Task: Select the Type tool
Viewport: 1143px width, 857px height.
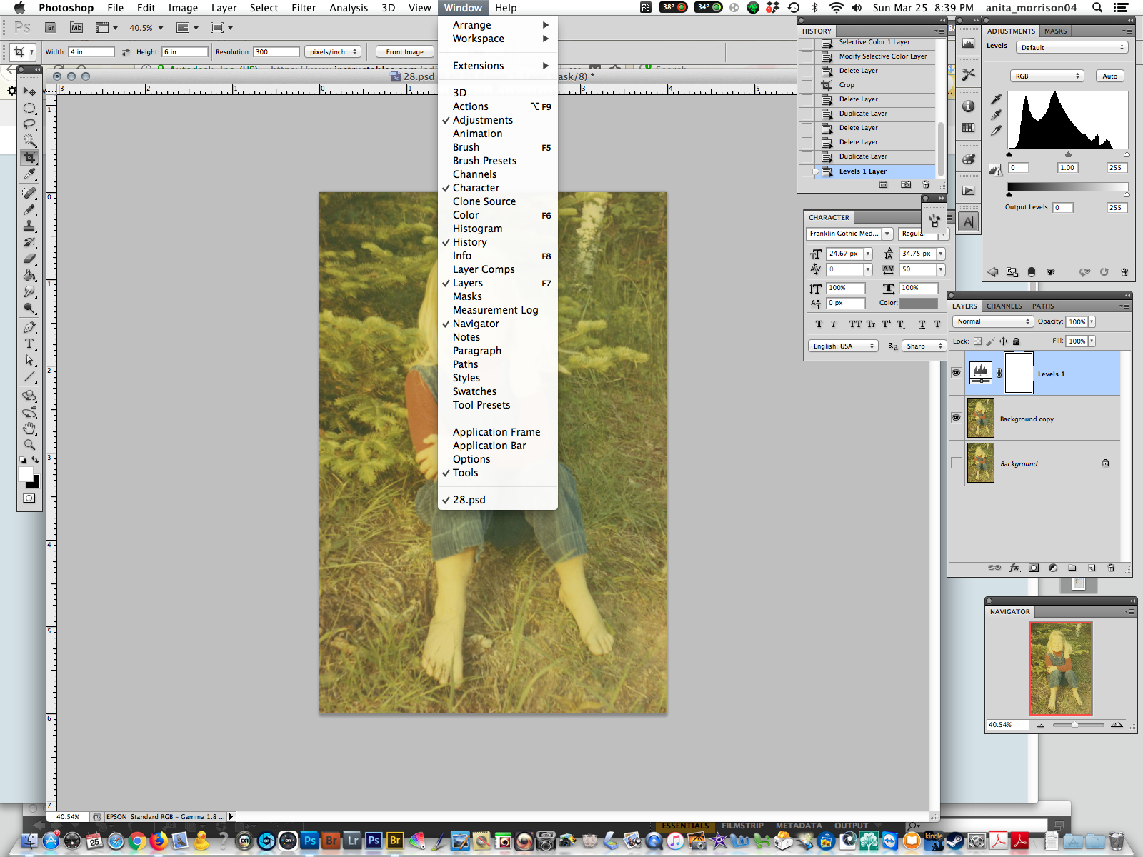Action: 29,344
